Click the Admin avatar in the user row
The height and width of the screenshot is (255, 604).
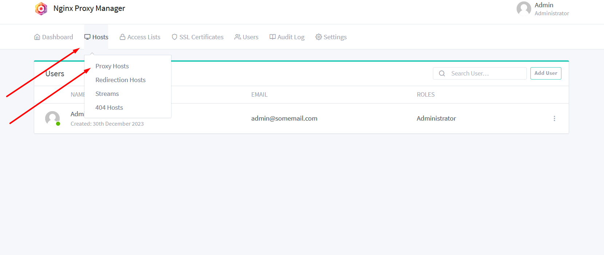tap(52, 118)
